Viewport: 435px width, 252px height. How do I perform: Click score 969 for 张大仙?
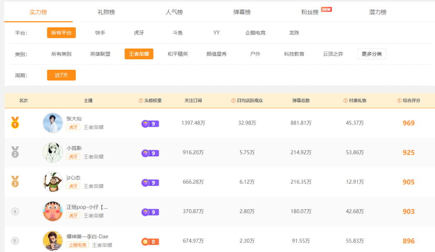pos(409,123)
